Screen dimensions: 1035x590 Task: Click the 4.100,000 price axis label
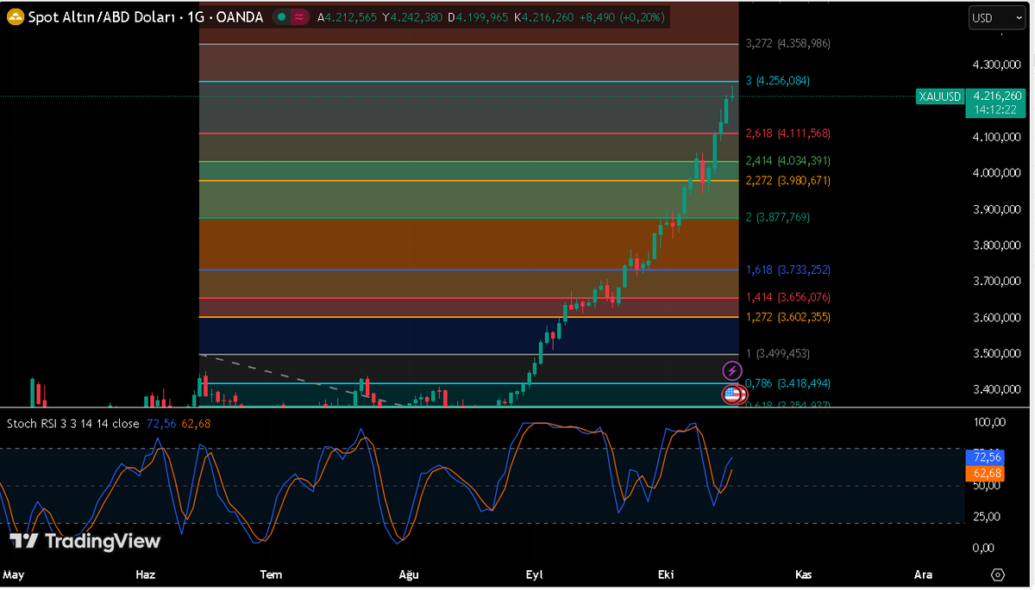(998, 137)
